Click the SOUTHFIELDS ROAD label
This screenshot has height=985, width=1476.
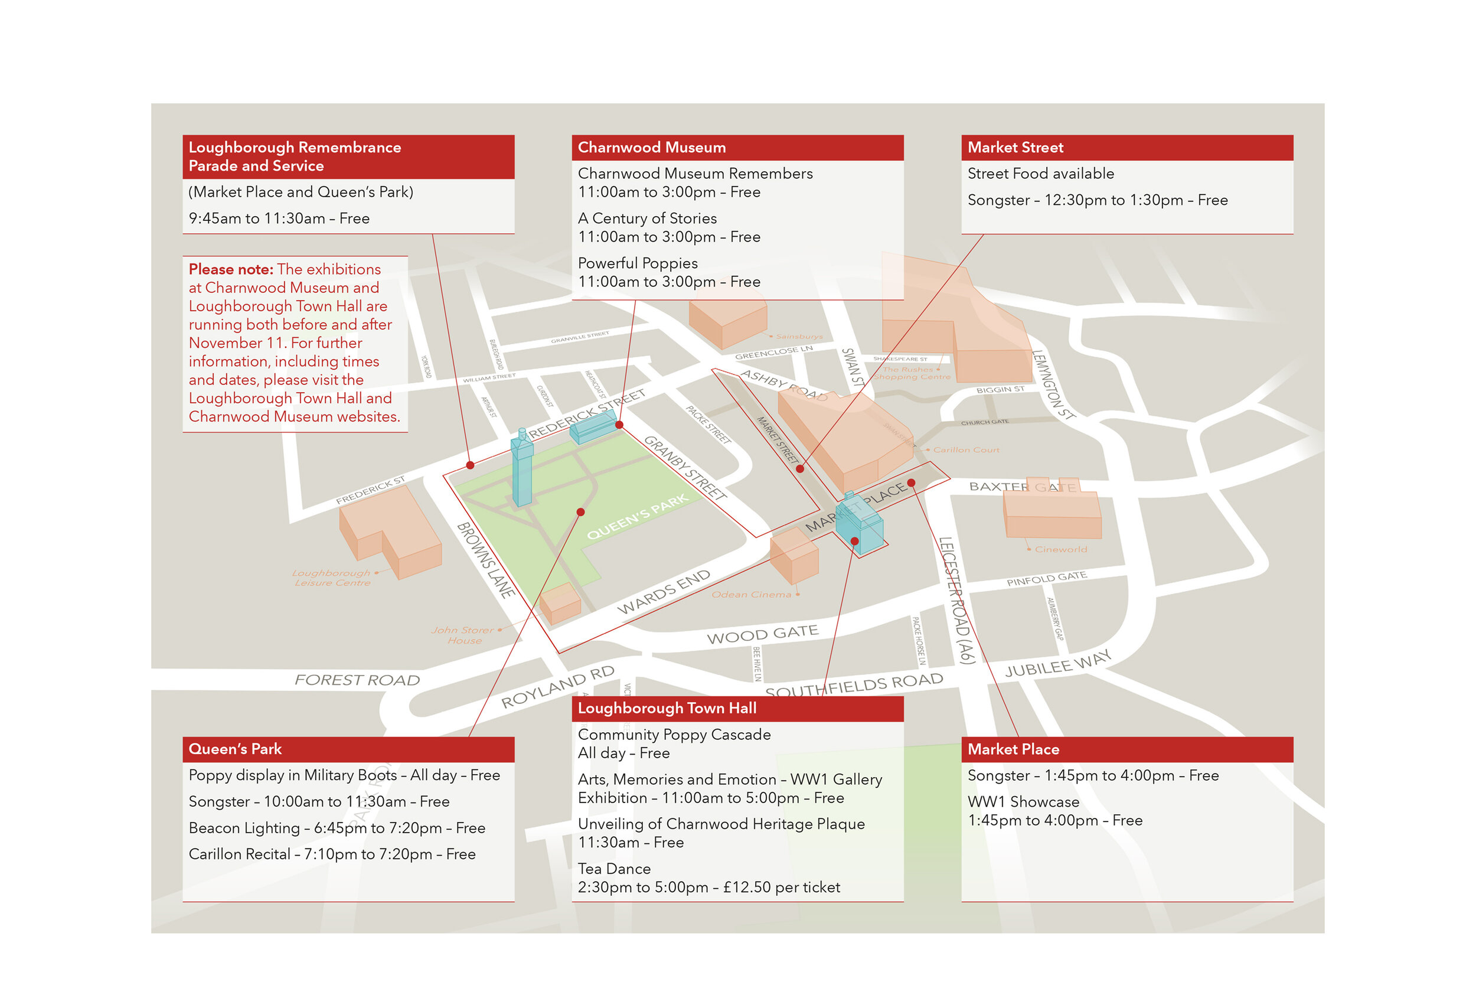pos(854,685)
